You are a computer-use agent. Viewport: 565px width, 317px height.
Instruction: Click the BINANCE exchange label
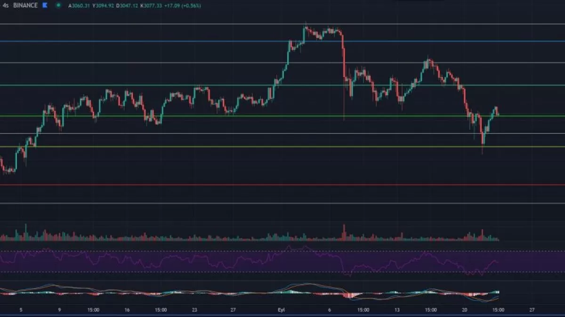pos(26,6)
